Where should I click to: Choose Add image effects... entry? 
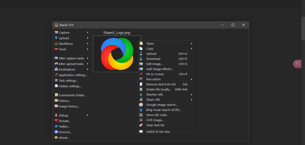click(x=166, y=69)
